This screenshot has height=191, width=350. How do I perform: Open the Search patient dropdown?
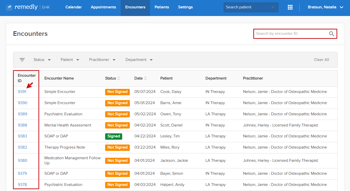point(251,7)
